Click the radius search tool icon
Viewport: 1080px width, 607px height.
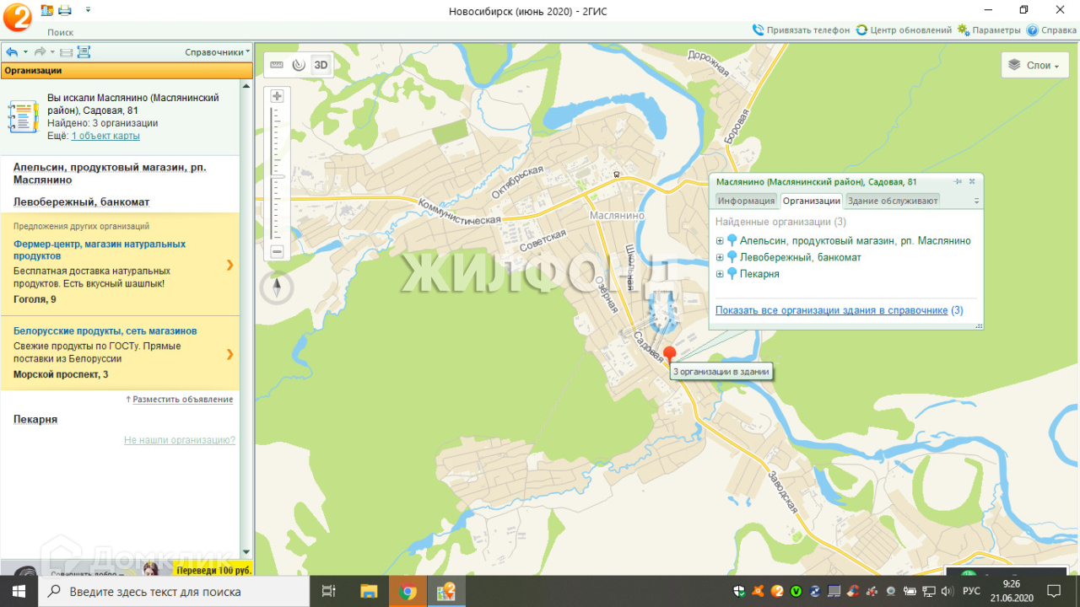tap(298, 65)
